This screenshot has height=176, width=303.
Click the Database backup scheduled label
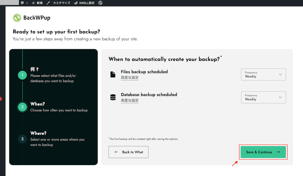(x=149, y=95)
